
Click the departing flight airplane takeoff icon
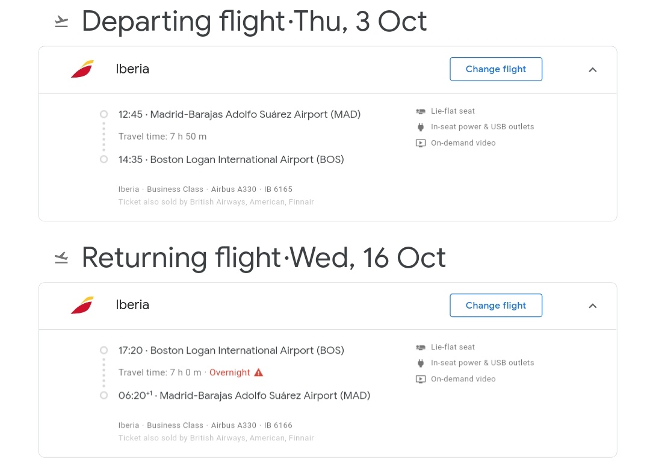pos(61,22)
